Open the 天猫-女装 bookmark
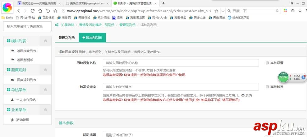This screenshot has width=307, height=137. (x=197, y=18)
